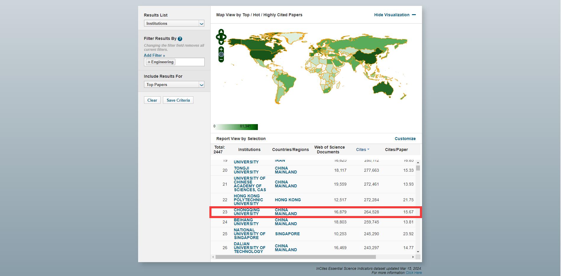
Task: Click the Institutions column header
Action: point(249,150)
